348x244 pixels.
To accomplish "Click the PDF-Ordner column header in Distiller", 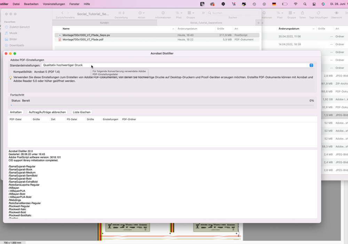I will point(129,119).
